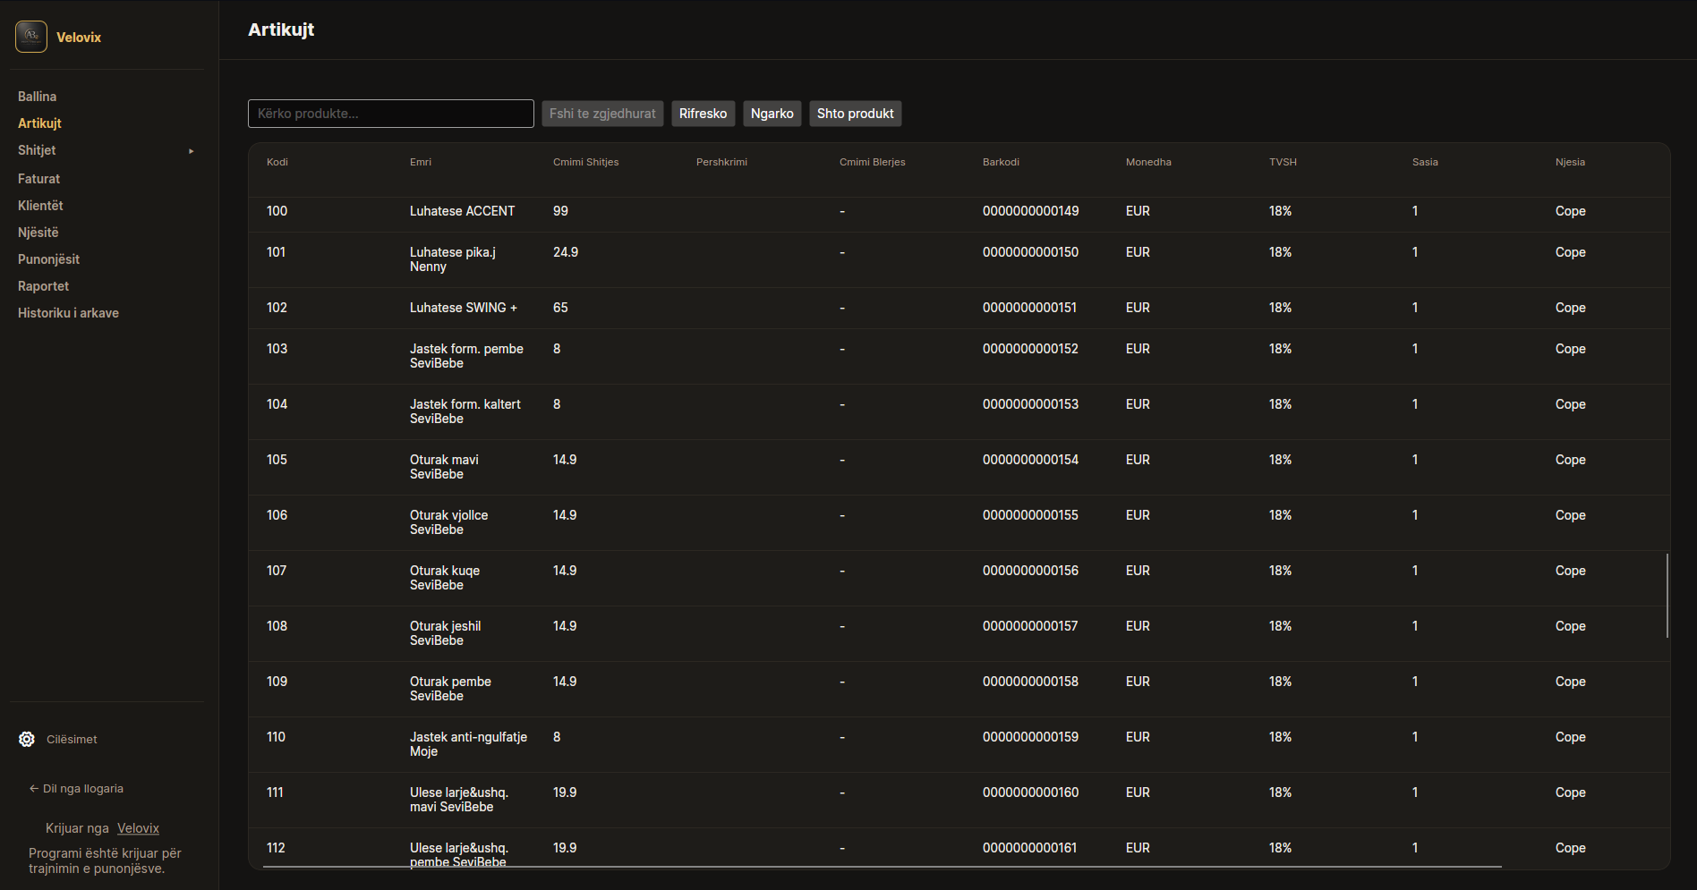Click the Velovix logo icon

point(31,37)
